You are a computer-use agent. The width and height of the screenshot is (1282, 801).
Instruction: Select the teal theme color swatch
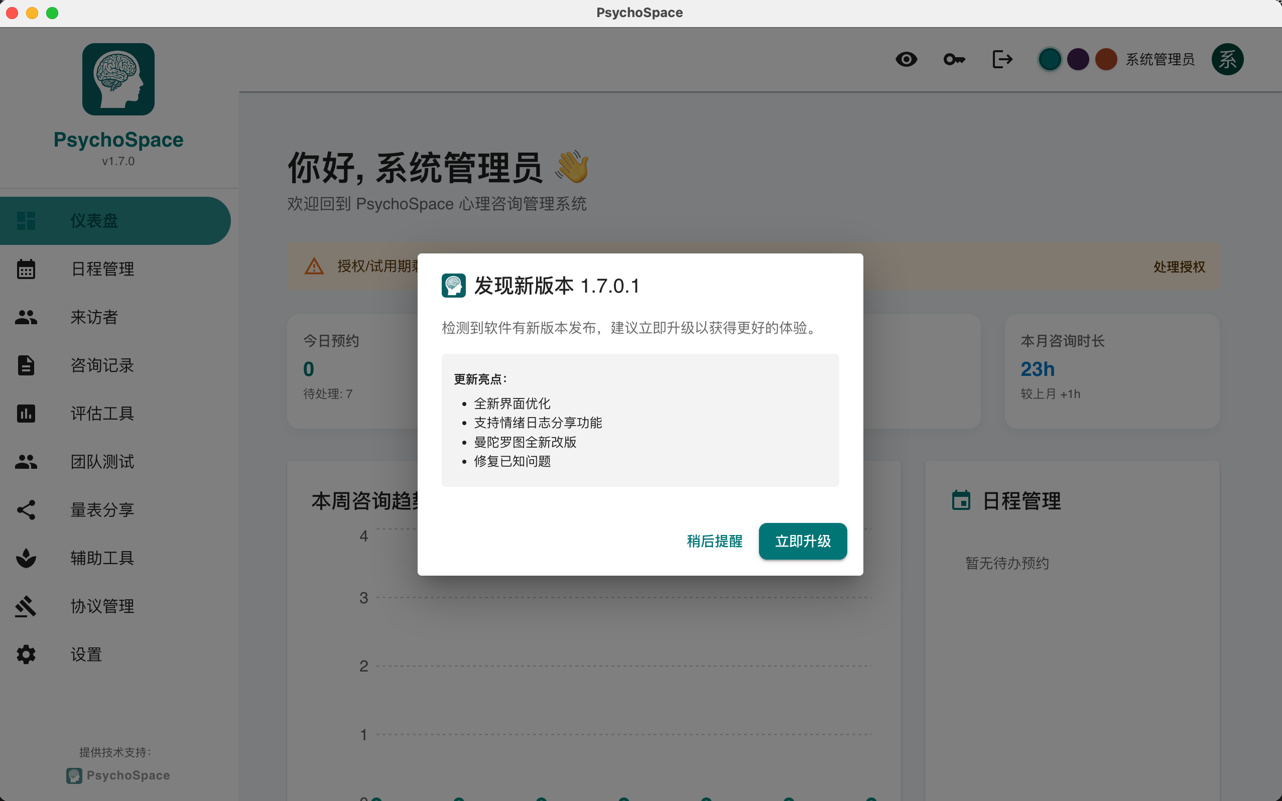coord(1050,59)
